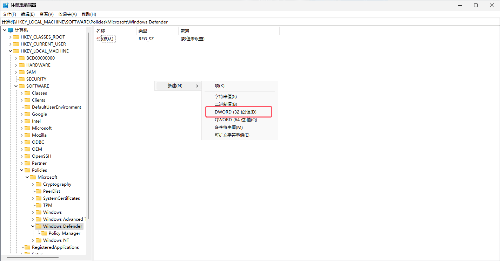Expand the HARDWARE node arrow
The height and width of the screenshot is (261, 500).
pyautogui.click(x=16, y=65)
